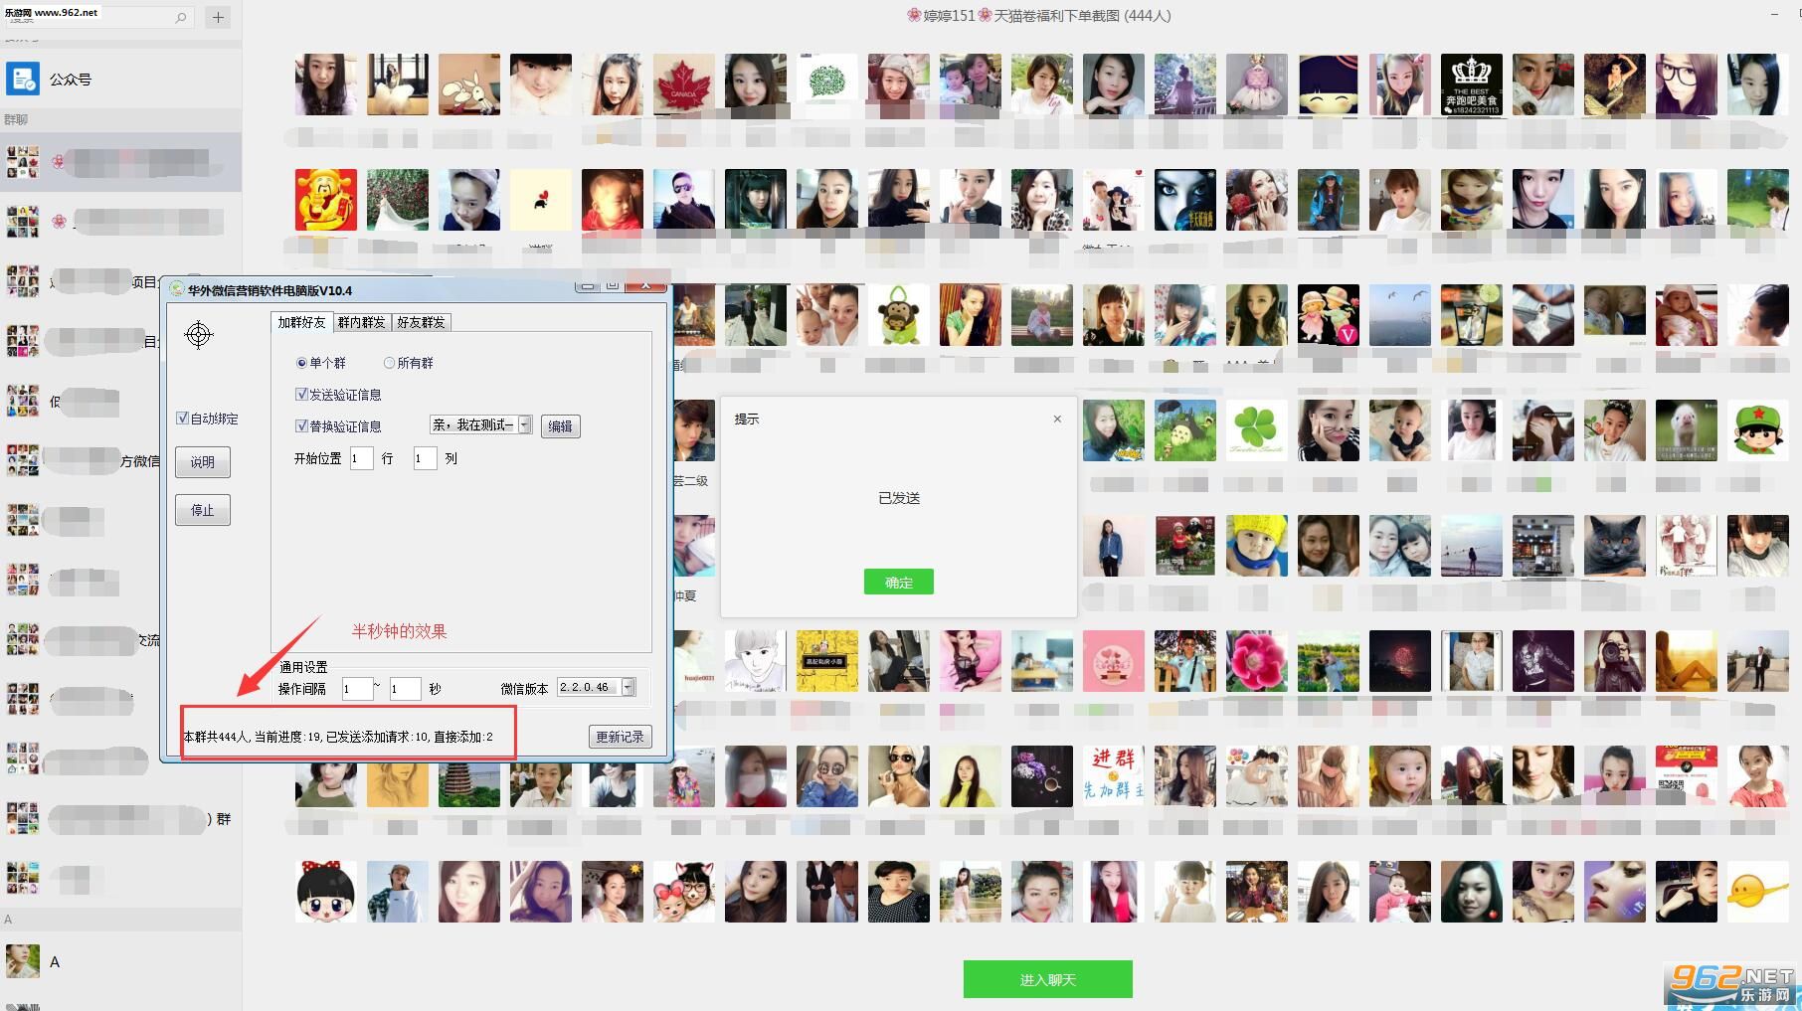Click the crown logo member avatar
The height and width of the screenshot is (1011, 1802).
(1472, 84)
